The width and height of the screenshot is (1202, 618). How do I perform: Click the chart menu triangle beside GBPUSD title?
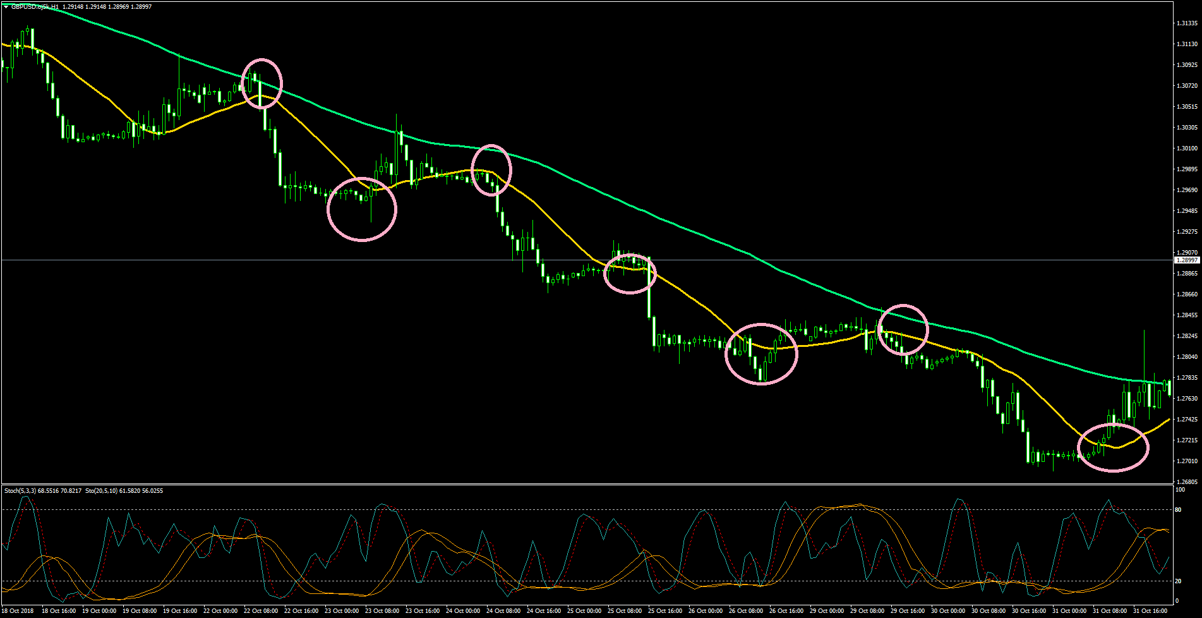click(x=6, y=6)
